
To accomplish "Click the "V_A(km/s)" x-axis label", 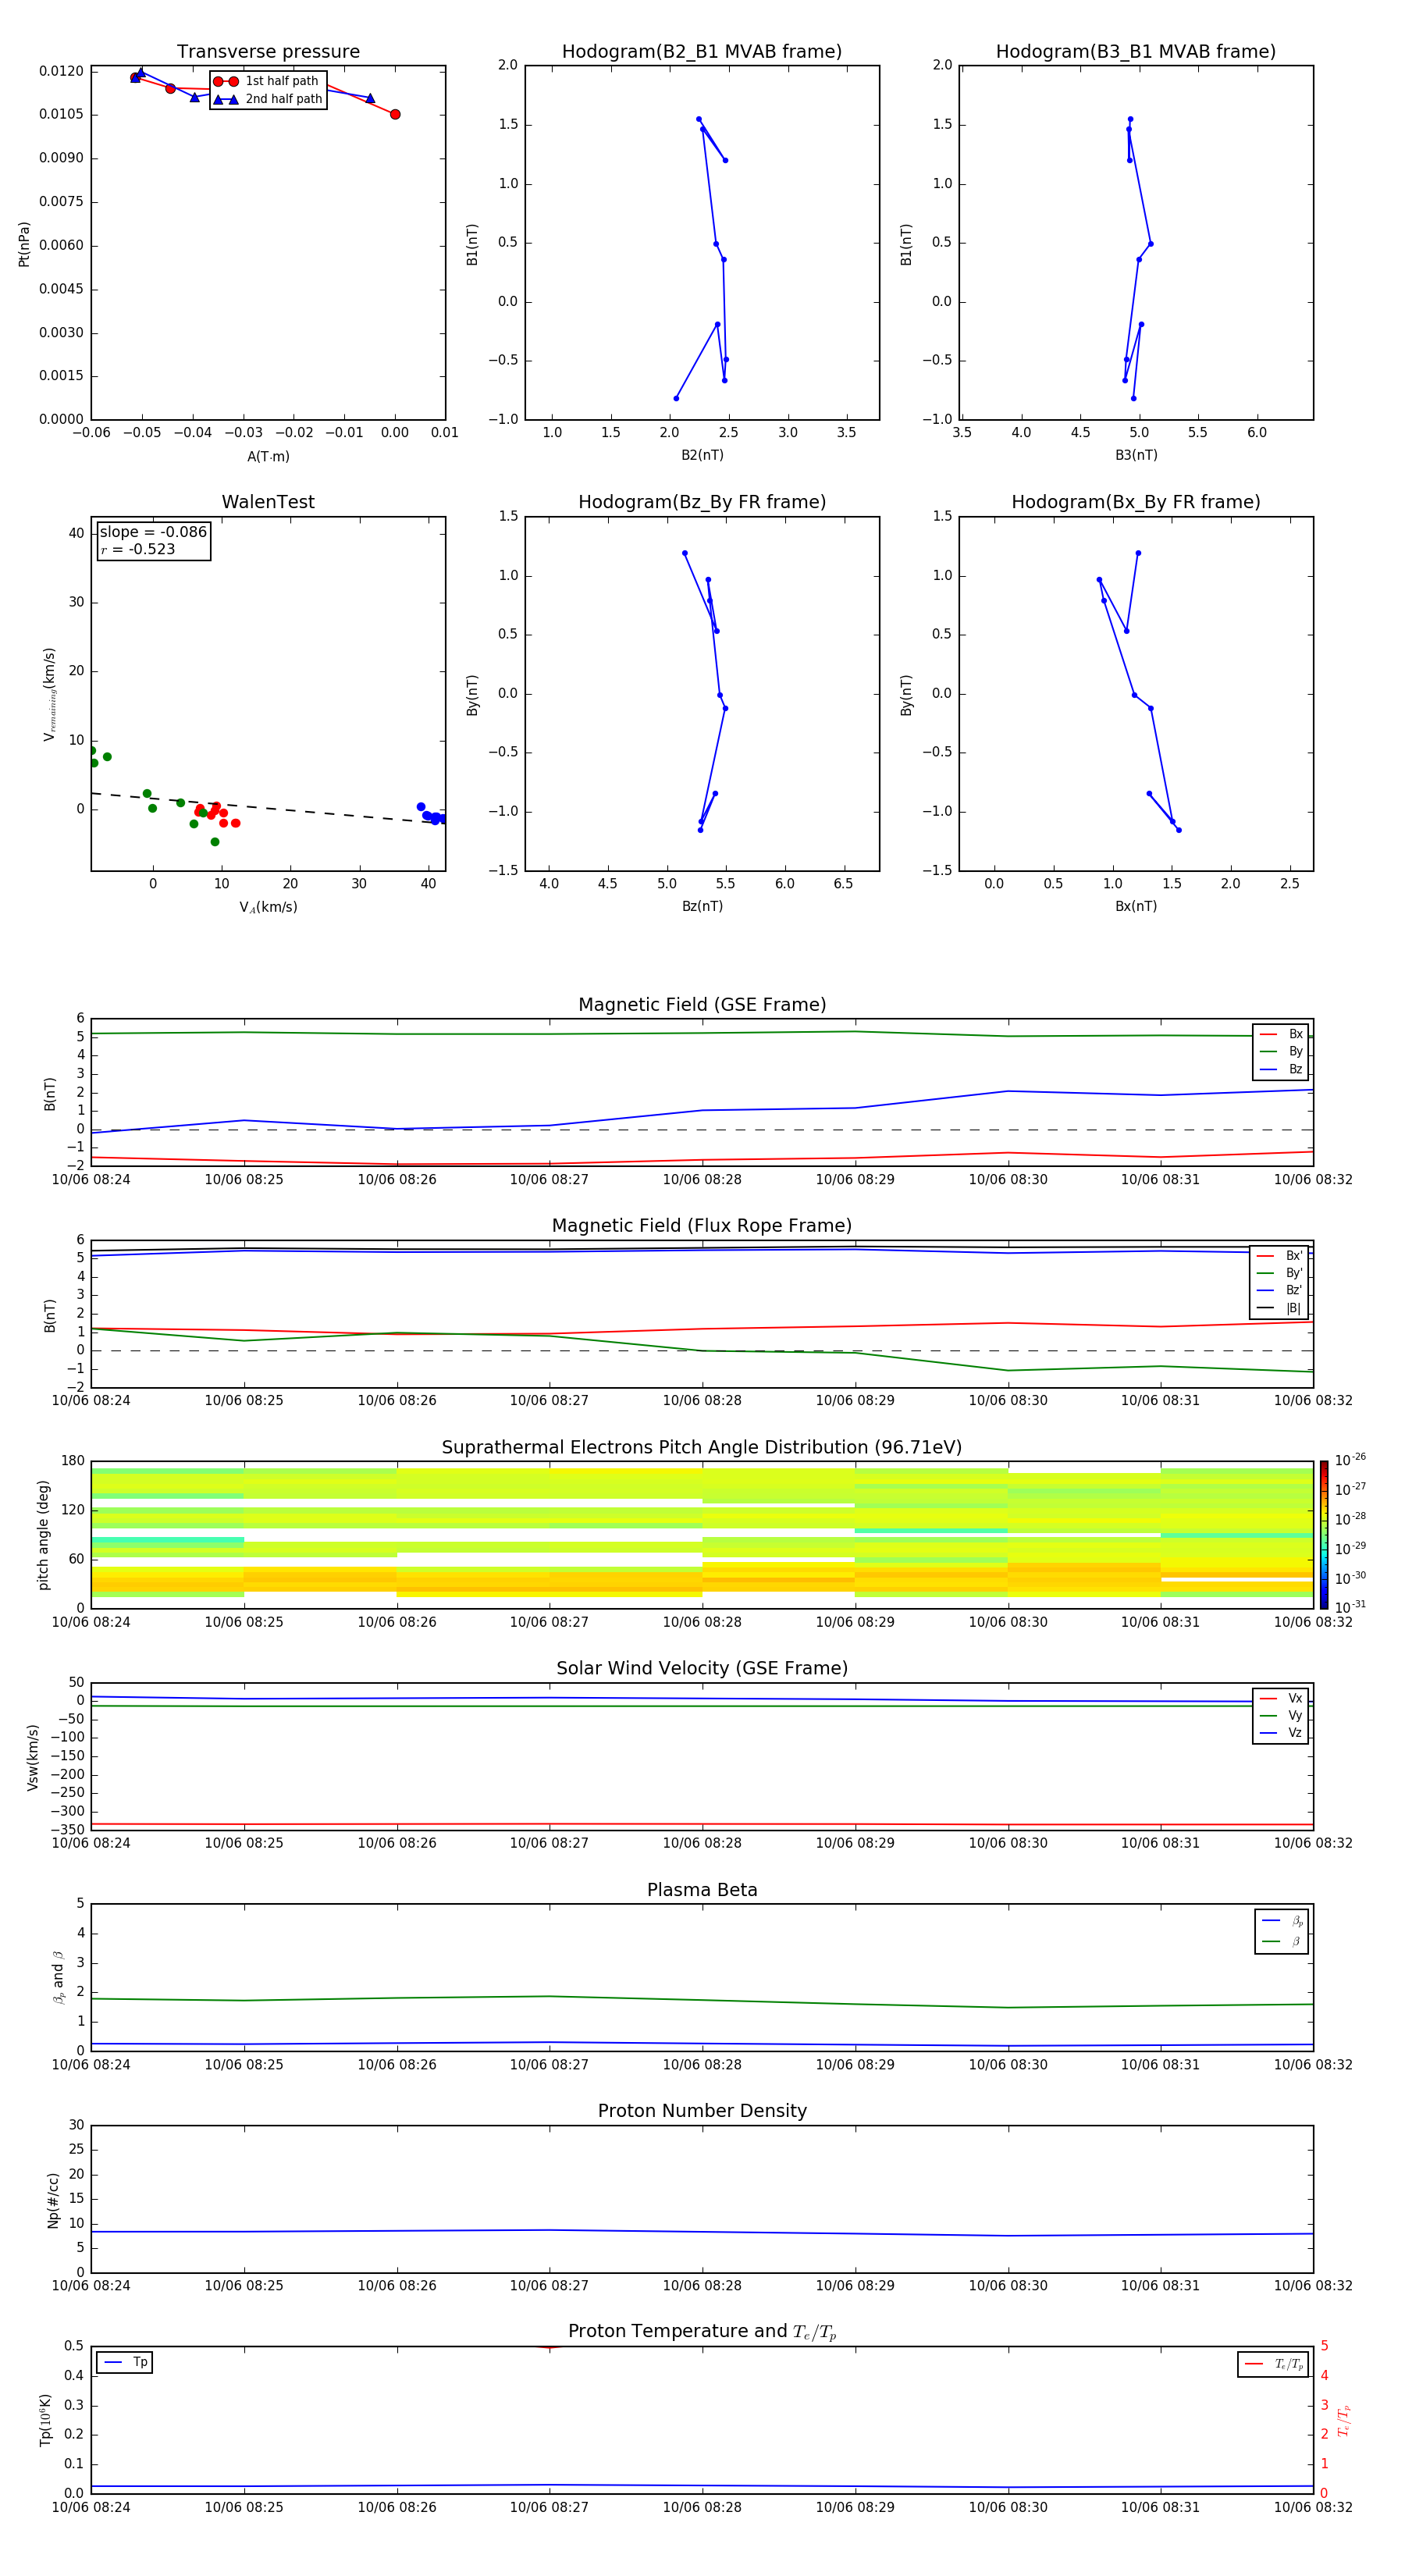I will (x=268, y=907).
